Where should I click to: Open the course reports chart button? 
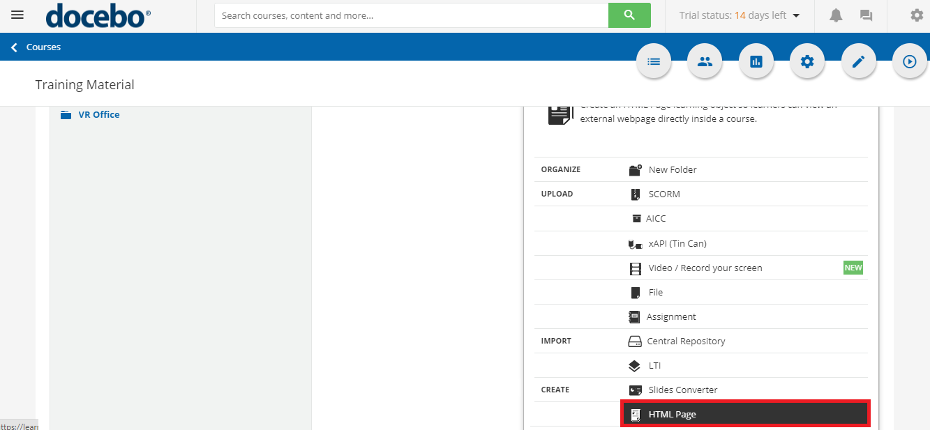click(756, 61)
